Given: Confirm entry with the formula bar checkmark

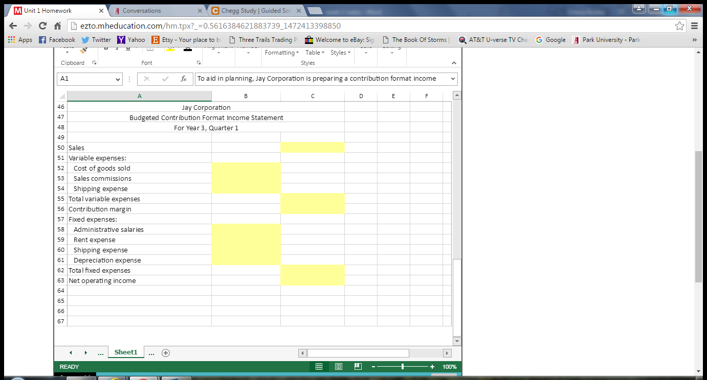Looking at the screenshot, I should [x=164, y=78].
